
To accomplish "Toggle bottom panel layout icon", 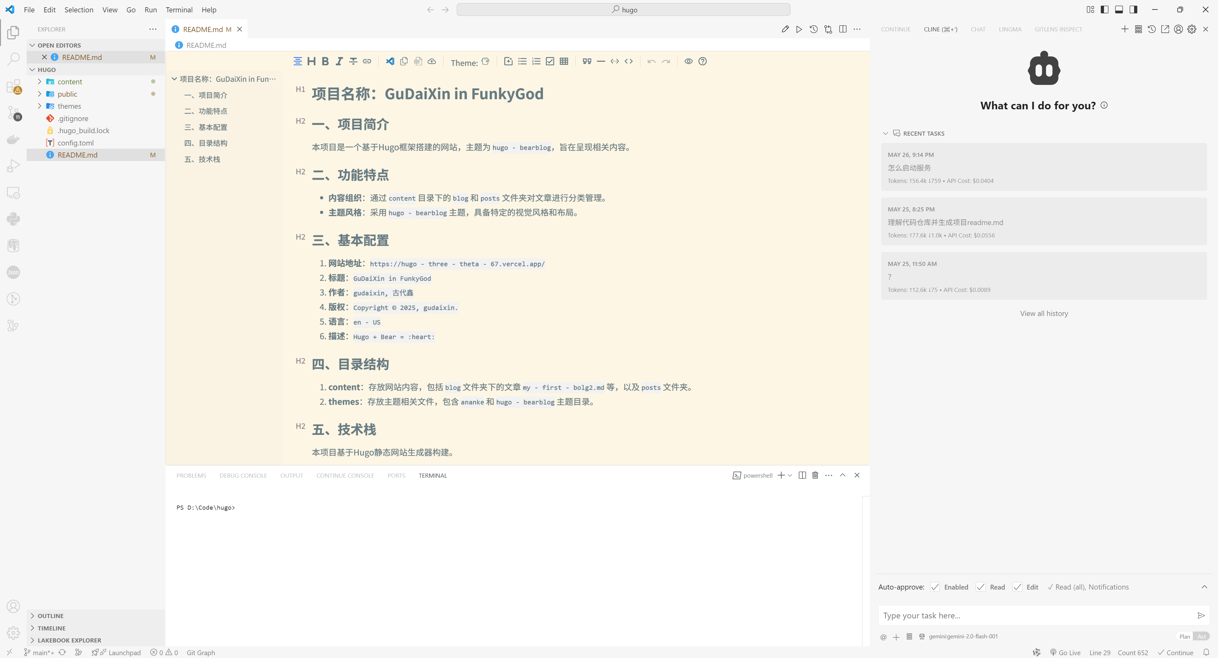I will point(1119,10).
